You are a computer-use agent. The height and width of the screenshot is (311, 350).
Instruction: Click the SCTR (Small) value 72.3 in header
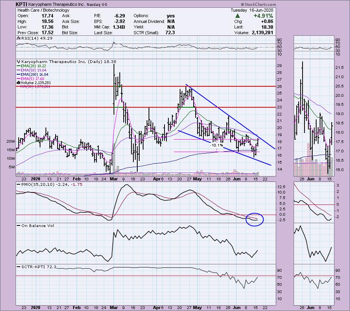pos(170,33)
